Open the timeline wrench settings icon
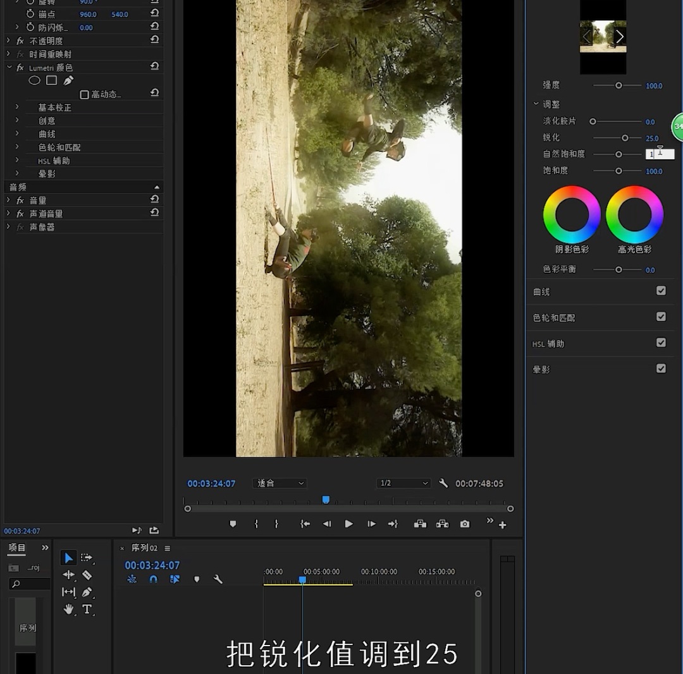683x674 pixels. point(218,579)
